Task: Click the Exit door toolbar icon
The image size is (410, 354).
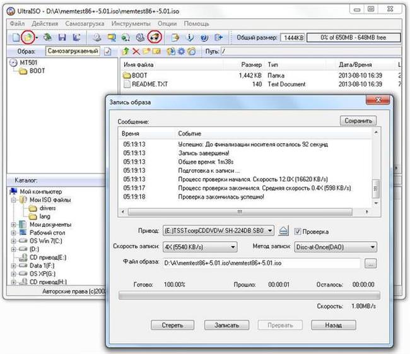Action: (218, 37)
